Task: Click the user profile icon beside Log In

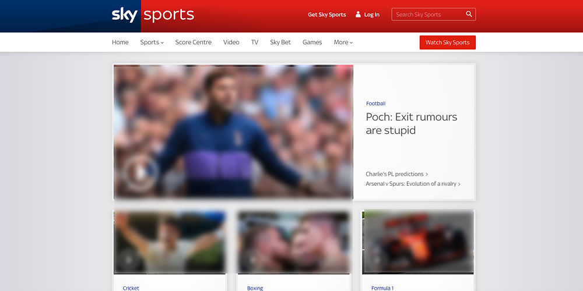Action: coord(358,15)
